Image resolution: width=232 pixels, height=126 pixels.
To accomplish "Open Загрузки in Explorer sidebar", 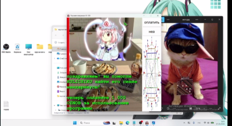I will tap(62, 73).
